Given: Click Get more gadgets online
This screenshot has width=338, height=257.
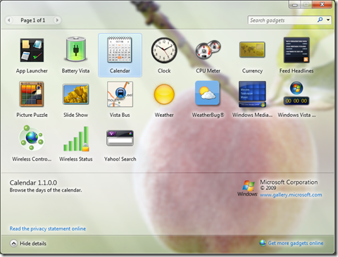Looking at the screenshot, I should 292,243.
